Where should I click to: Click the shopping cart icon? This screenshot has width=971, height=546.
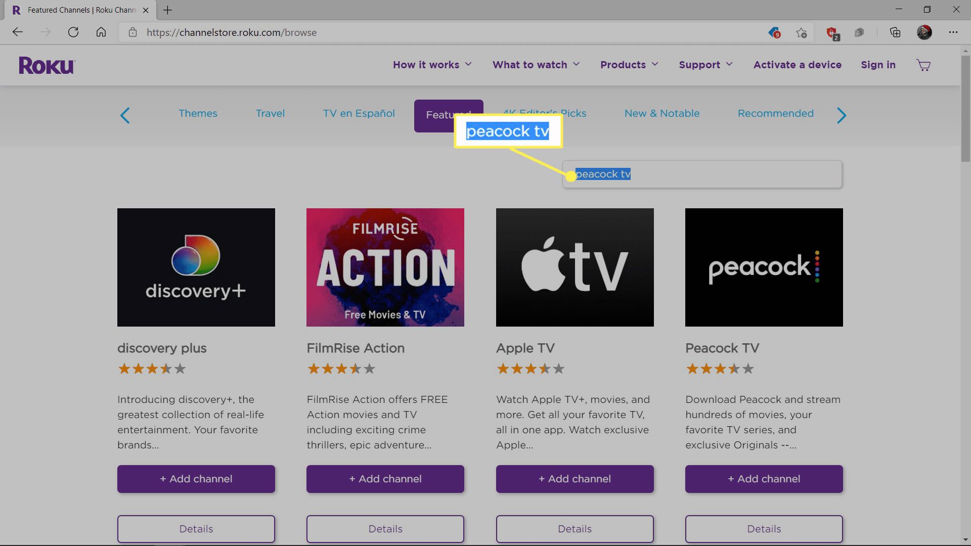(x=923, y=65)
